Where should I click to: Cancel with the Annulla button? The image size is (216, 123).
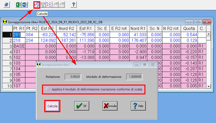point(110,106)
